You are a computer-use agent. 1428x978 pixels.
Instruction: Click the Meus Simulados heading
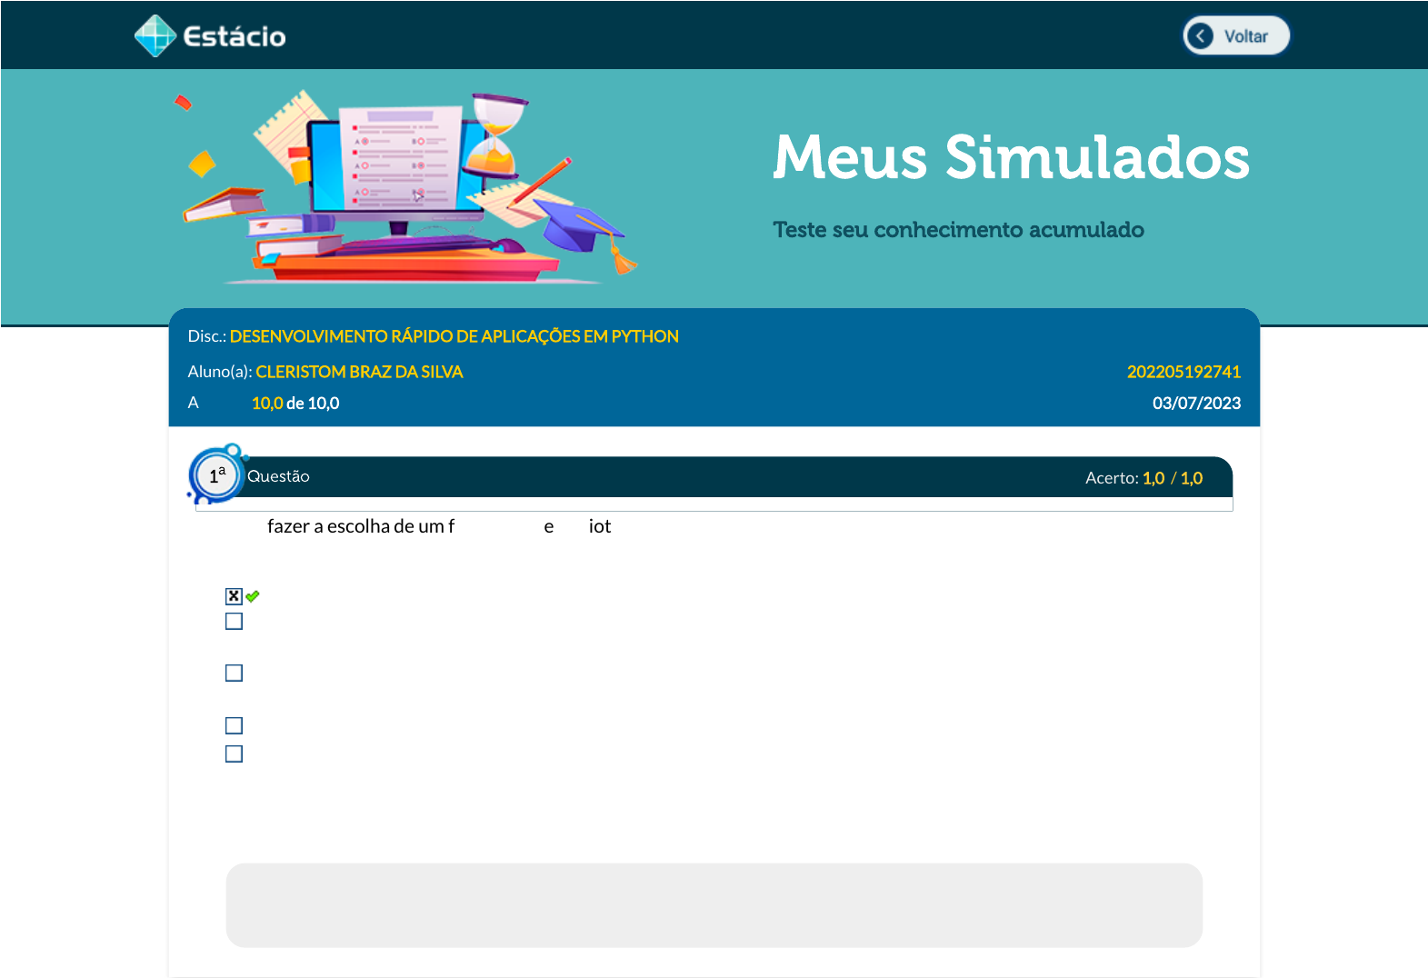pyautogui.click(x=1011, y=157)
